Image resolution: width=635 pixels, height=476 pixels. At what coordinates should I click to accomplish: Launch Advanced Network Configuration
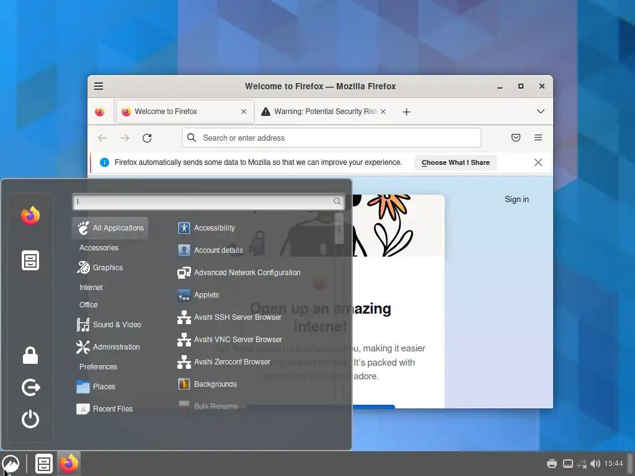point(239,273)
